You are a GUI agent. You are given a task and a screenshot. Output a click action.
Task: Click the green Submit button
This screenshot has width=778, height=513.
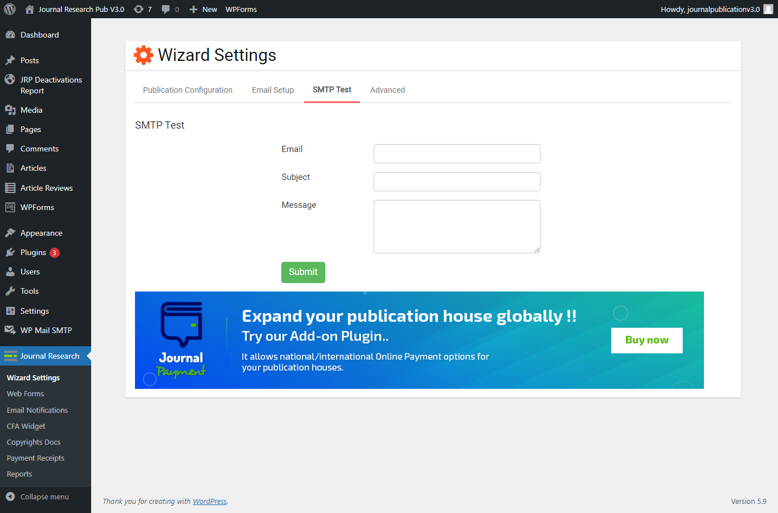[x=303, y=272]
